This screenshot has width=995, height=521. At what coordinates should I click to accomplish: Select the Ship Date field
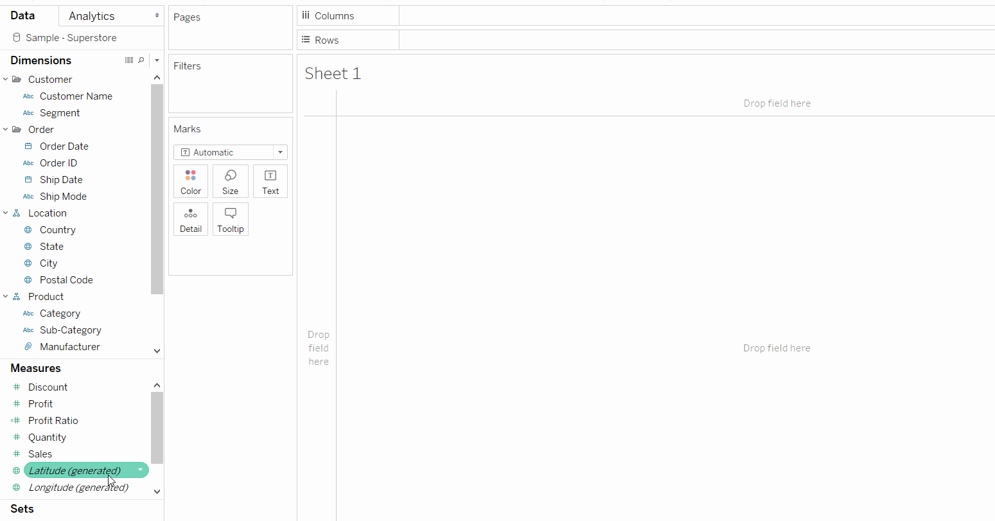tap(61, 180)
